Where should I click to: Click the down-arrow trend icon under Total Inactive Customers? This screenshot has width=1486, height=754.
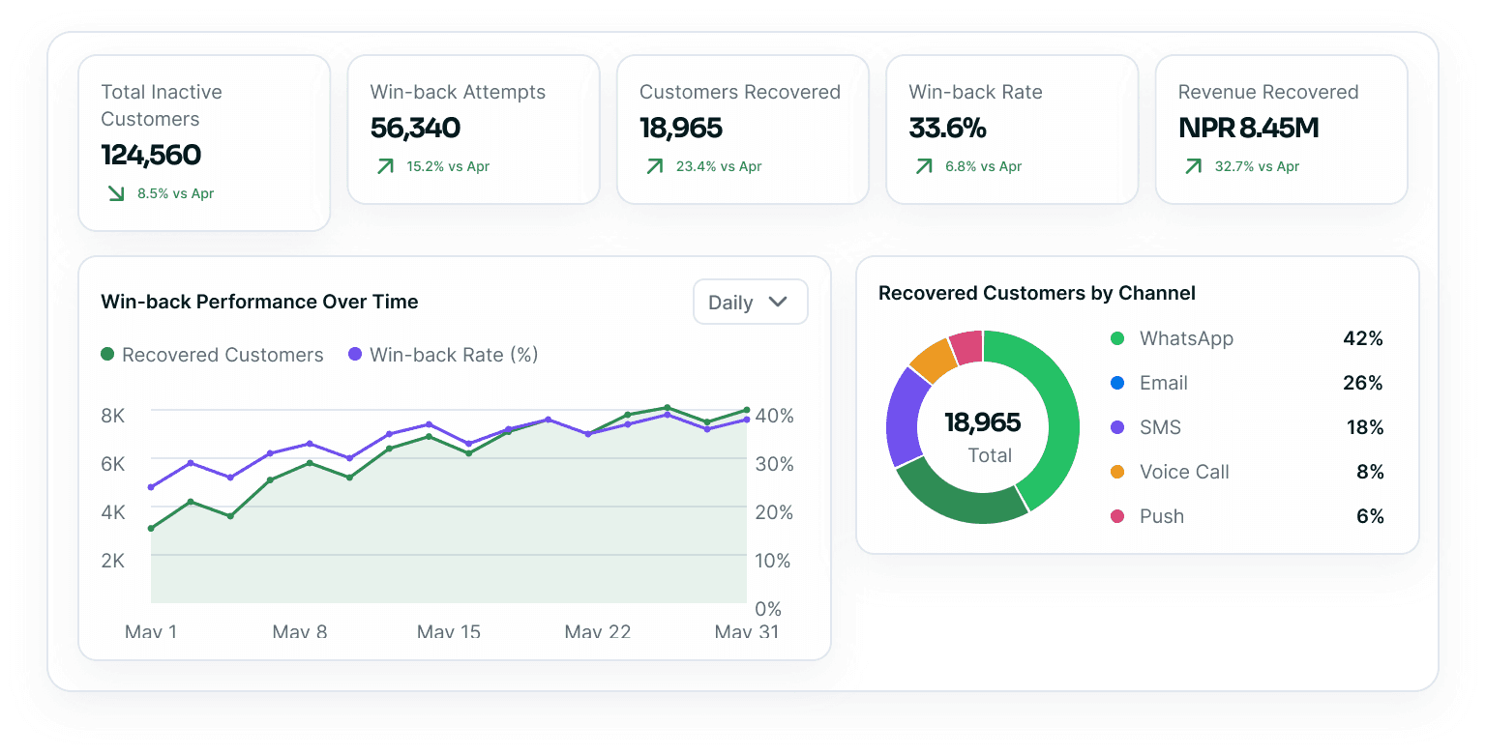point(116,193)
